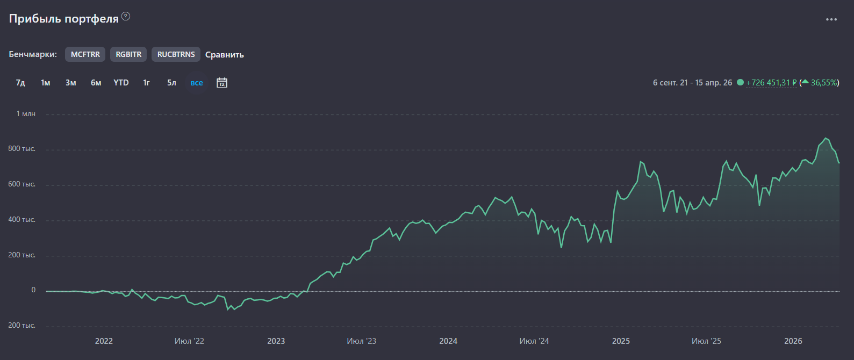The width and height of the screenshot is (854, 360).
Task: Open the three-dot more options menu
Action: [831, 19]
